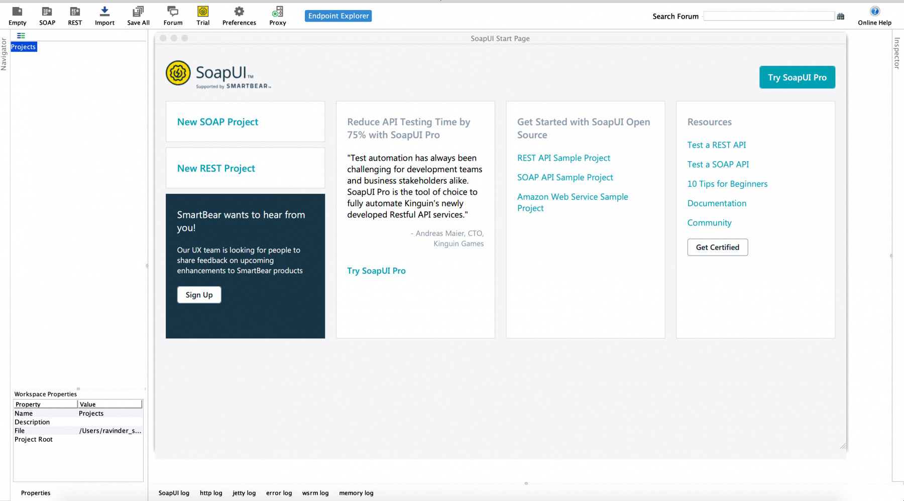This screenshot has height=501, width=904.
Task: Click the REST toolbar icon
Action: pyautogui.click(x=75, y=16)
